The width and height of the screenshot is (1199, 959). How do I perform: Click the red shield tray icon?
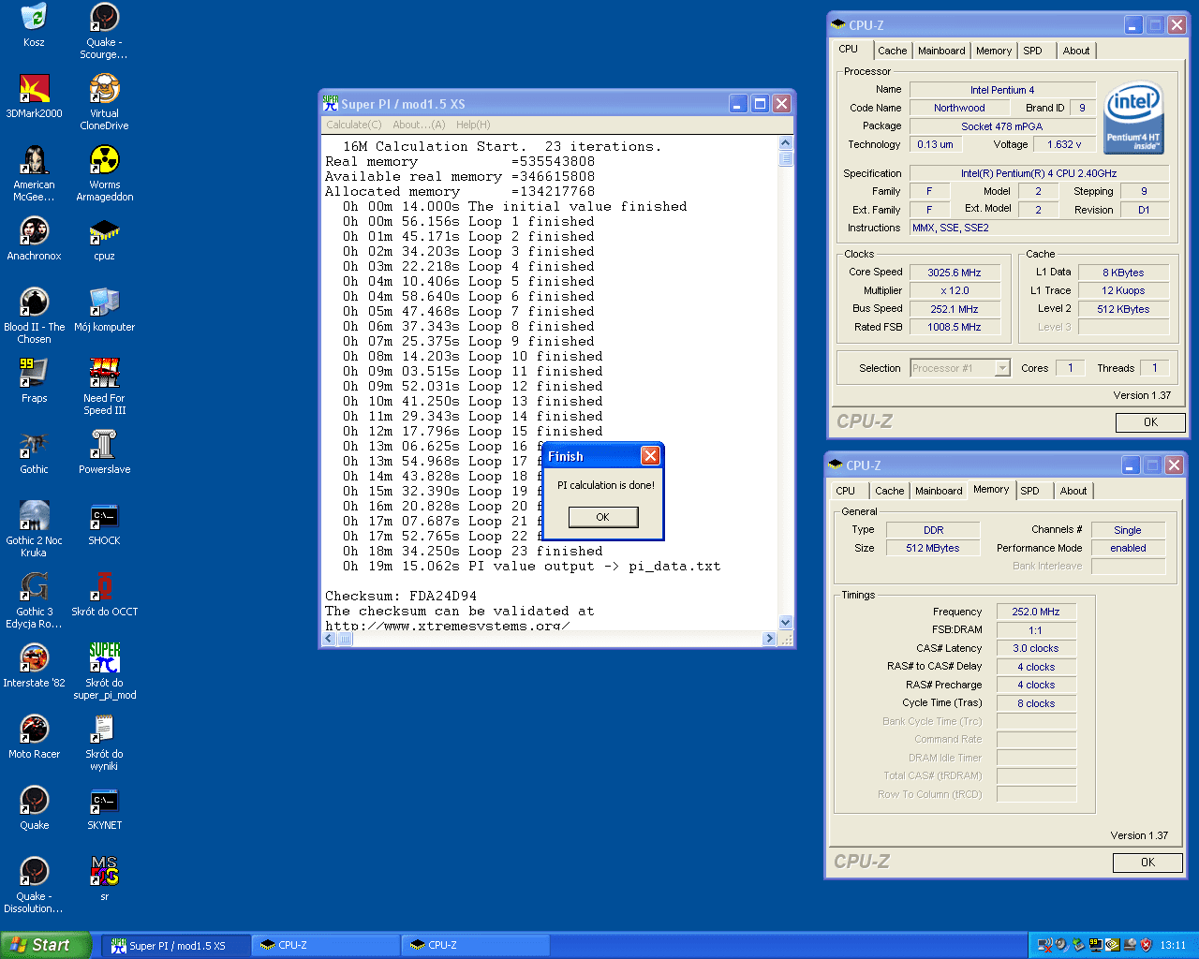(1146, 945)
